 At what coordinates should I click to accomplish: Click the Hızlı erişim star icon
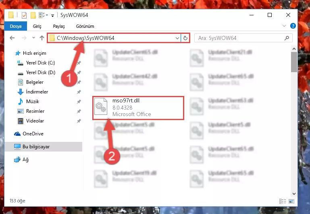tap(18, 53)
